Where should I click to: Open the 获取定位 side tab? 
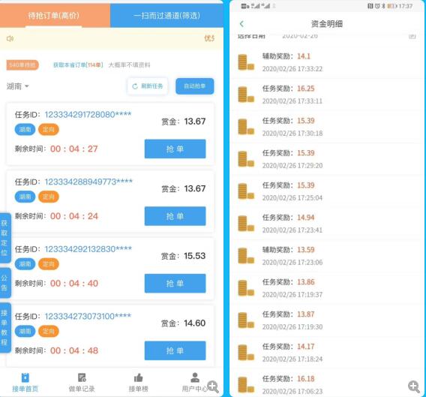pos(4,238)
